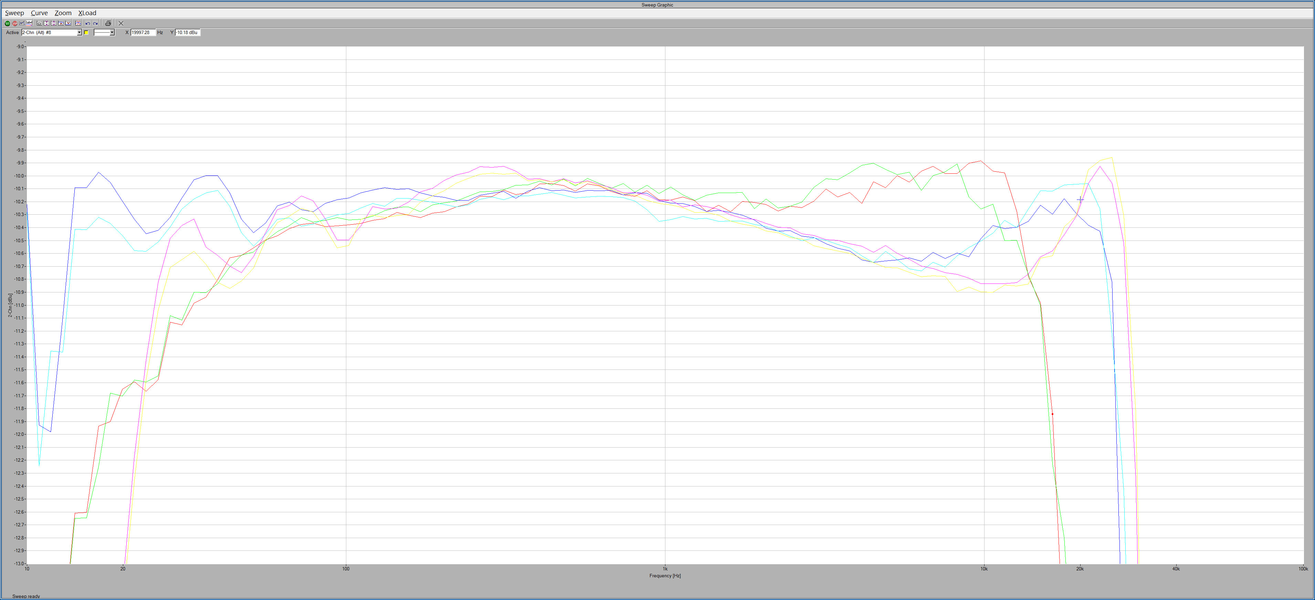
Task: Close graphic via toolbar X icon
Action: pos(121,23)
